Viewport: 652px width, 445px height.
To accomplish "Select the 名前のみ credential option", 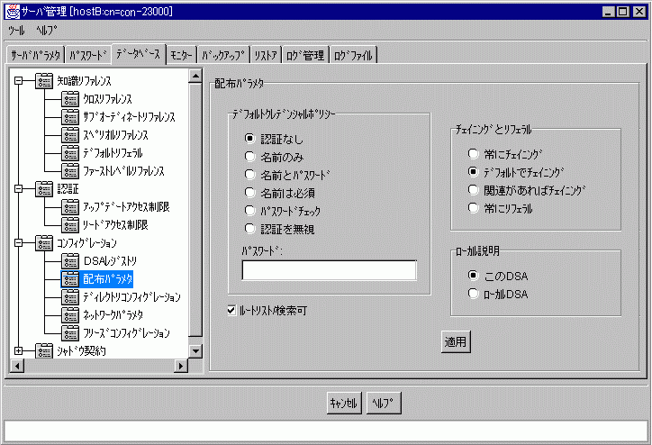I will [249, 157].
